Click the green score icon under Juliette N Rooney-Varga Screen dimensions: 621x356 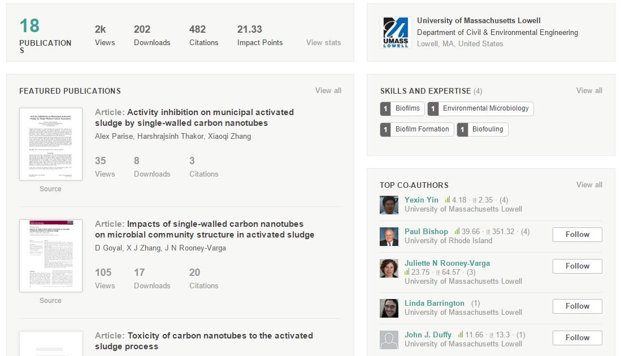tap(407, 272)
